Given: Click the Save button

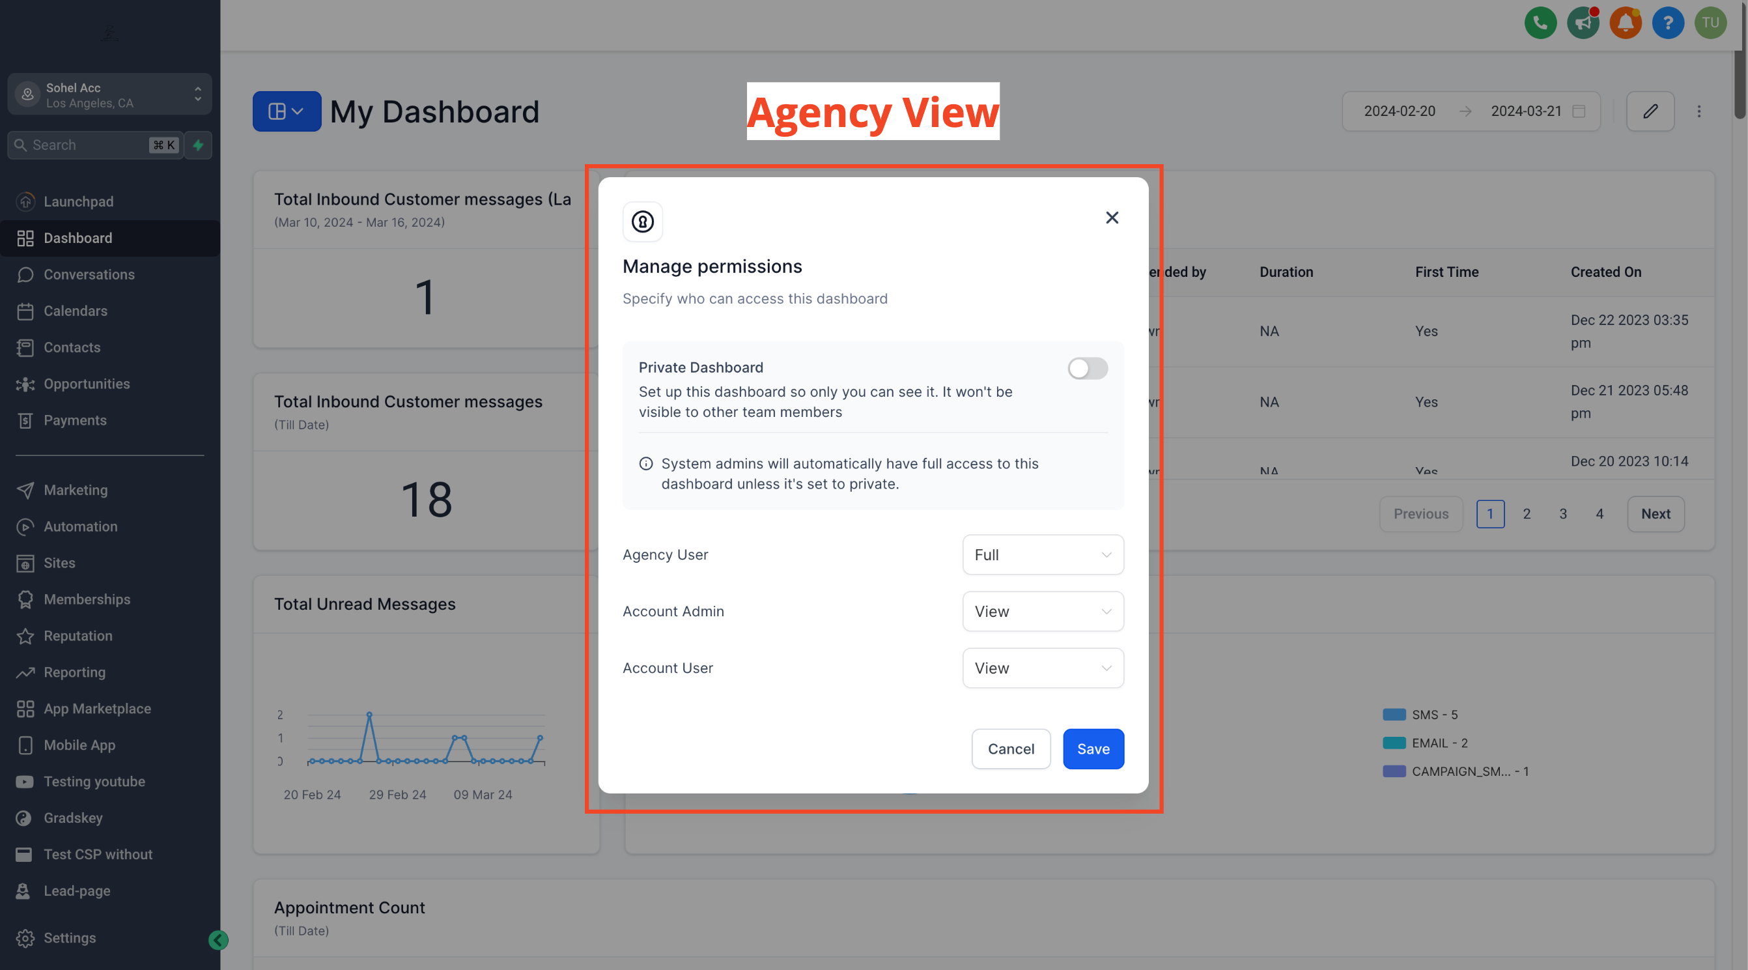Looking at the screenshot, I should (x=1093, y=749).
